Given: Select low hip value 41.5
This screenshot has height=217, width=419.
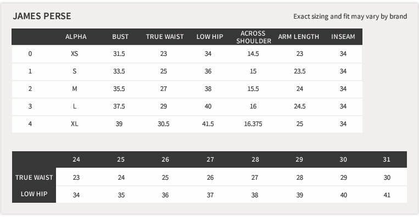Looking at the screenshot, I should [208, 124].
